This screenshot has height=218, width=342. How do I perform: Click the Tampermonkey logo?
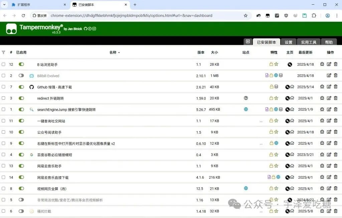(11, 29)
